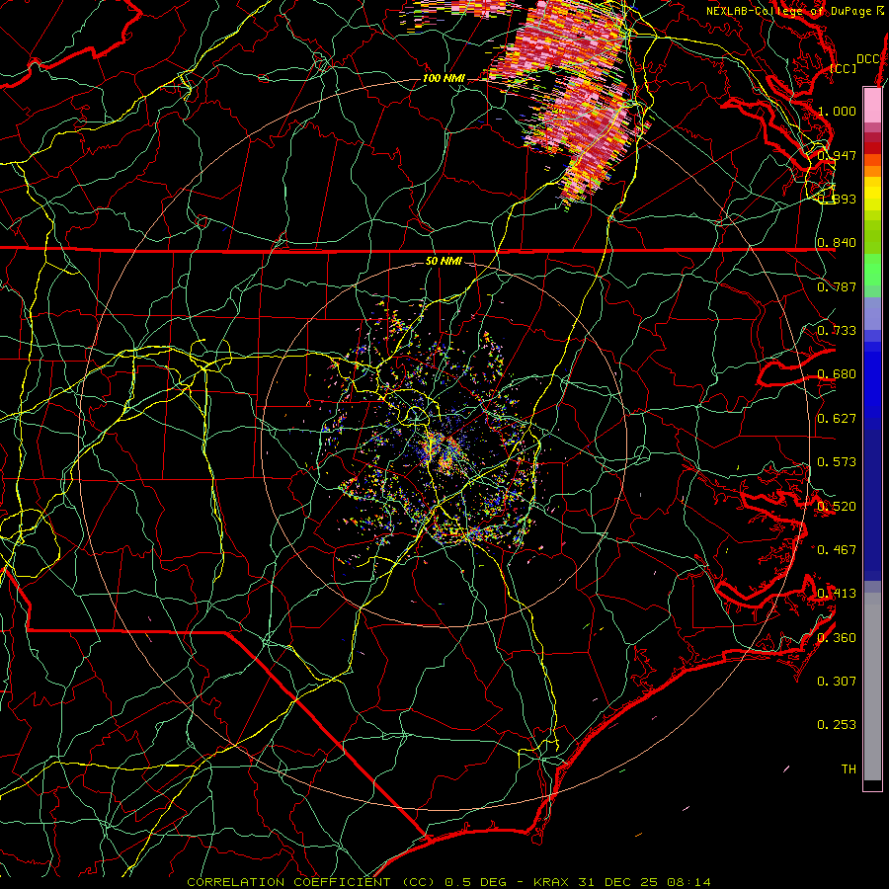Screen dimensions: 889x889
Task: Click the yellow segment of the color bar
Action: pyautogui.click(x=872, y=194)
